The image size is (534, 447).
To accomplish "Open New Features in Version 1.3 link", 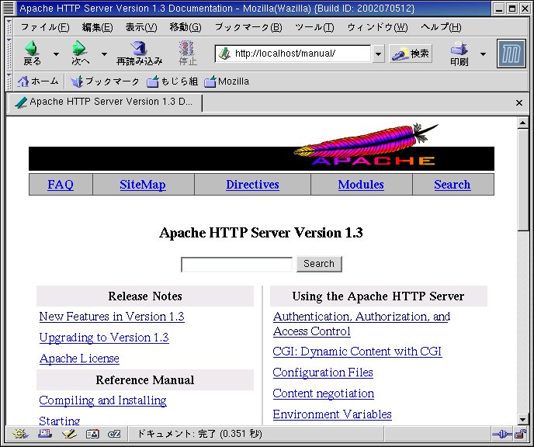I will click(112, 317).
